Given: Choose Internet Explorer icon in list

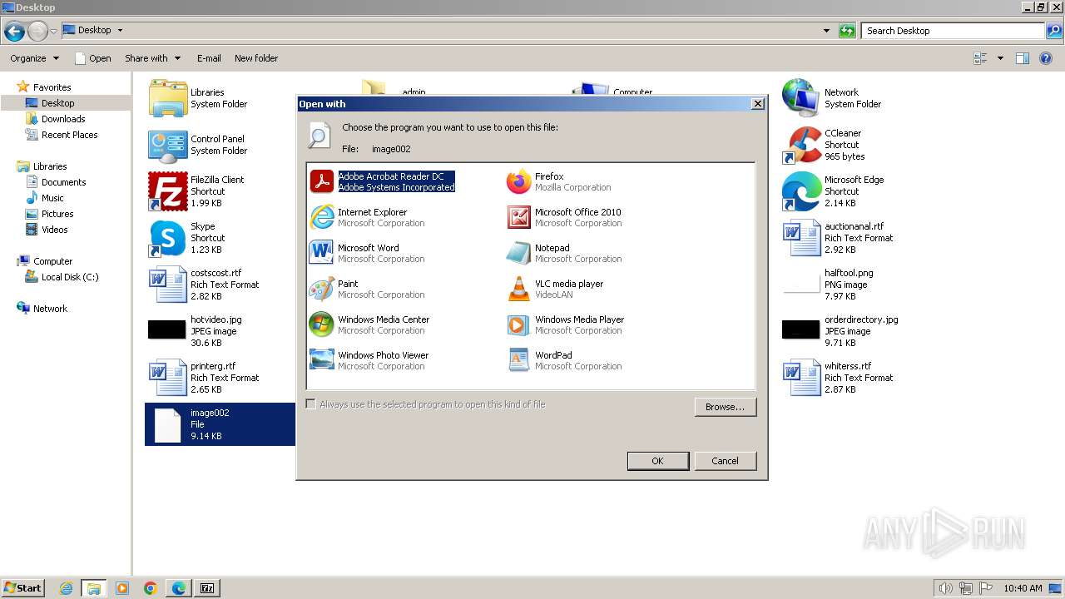Looking at the screenshot, I should pyautogui.click(x=322, y=217).
